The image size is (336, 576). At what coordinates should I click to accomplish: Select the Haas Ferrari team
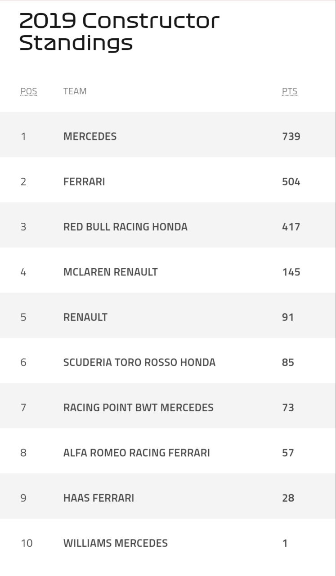(x=99, y=498)
